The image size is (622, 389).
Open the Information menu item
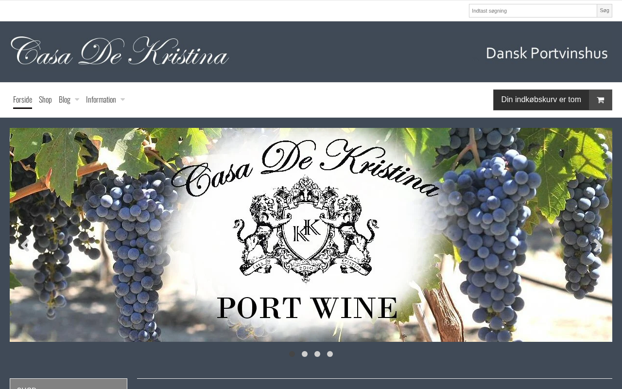click(101, 100)
